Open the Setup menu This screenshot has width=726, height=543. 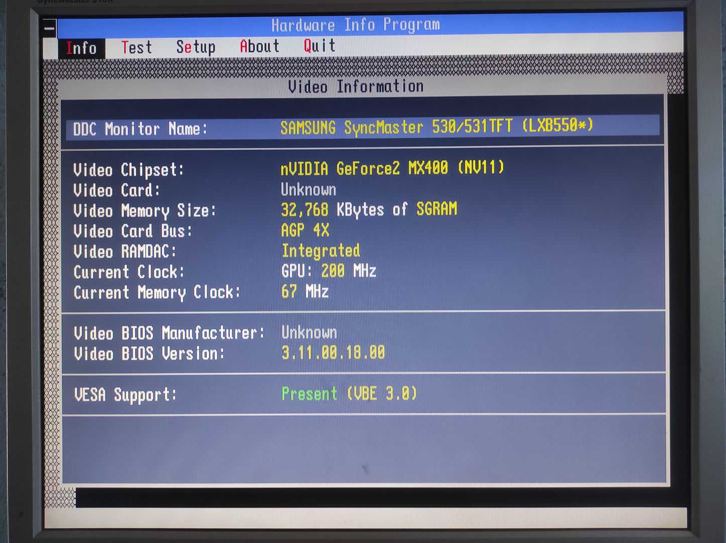[x=195, y=47]
